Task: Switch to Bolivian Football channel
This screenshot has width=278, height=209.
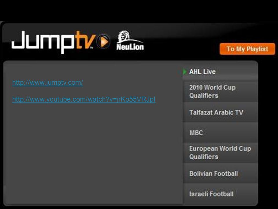Action: click(220, 174)
